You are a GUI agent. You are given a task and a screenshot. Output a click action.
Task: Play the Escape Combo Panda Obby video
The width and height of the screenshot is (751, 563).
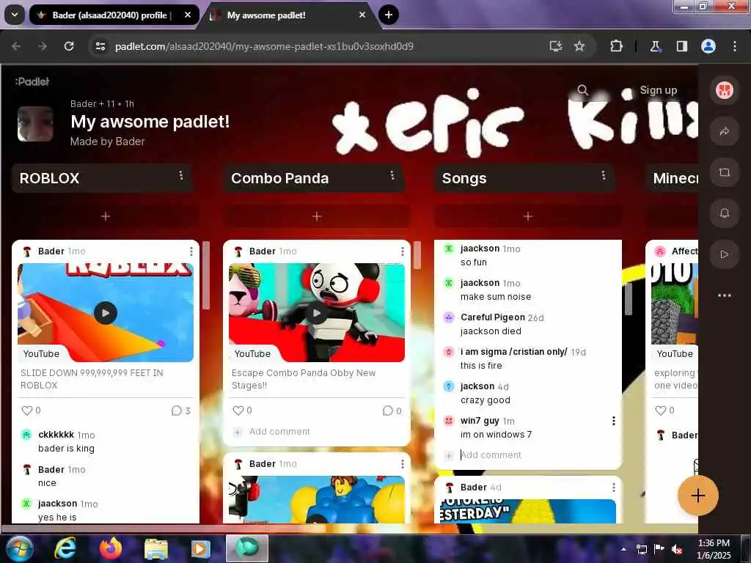click(x=317, y=313)
